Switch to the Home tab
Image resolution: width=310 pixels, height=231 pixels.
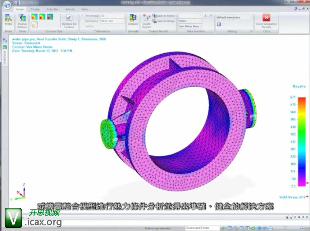(19, 9)
